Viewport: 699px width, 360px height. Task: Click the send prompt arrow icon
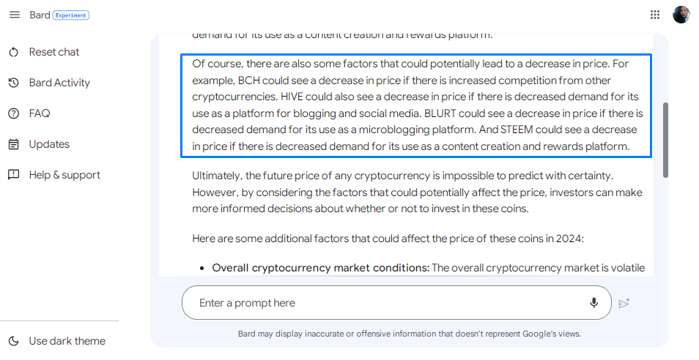[624, 303]
